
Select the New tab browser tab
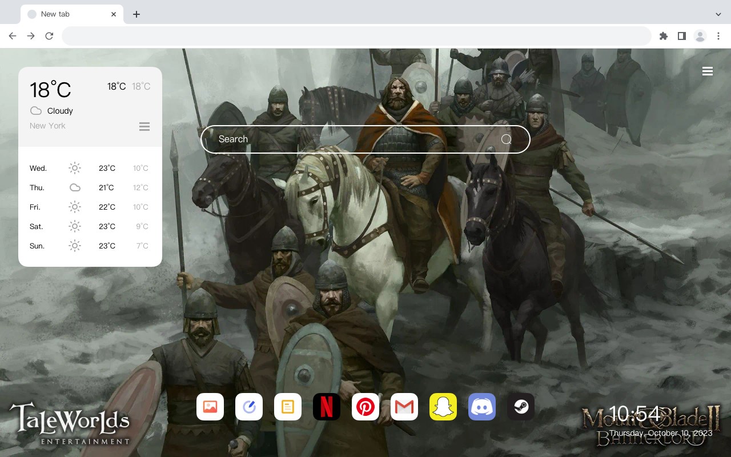[72, 14]
